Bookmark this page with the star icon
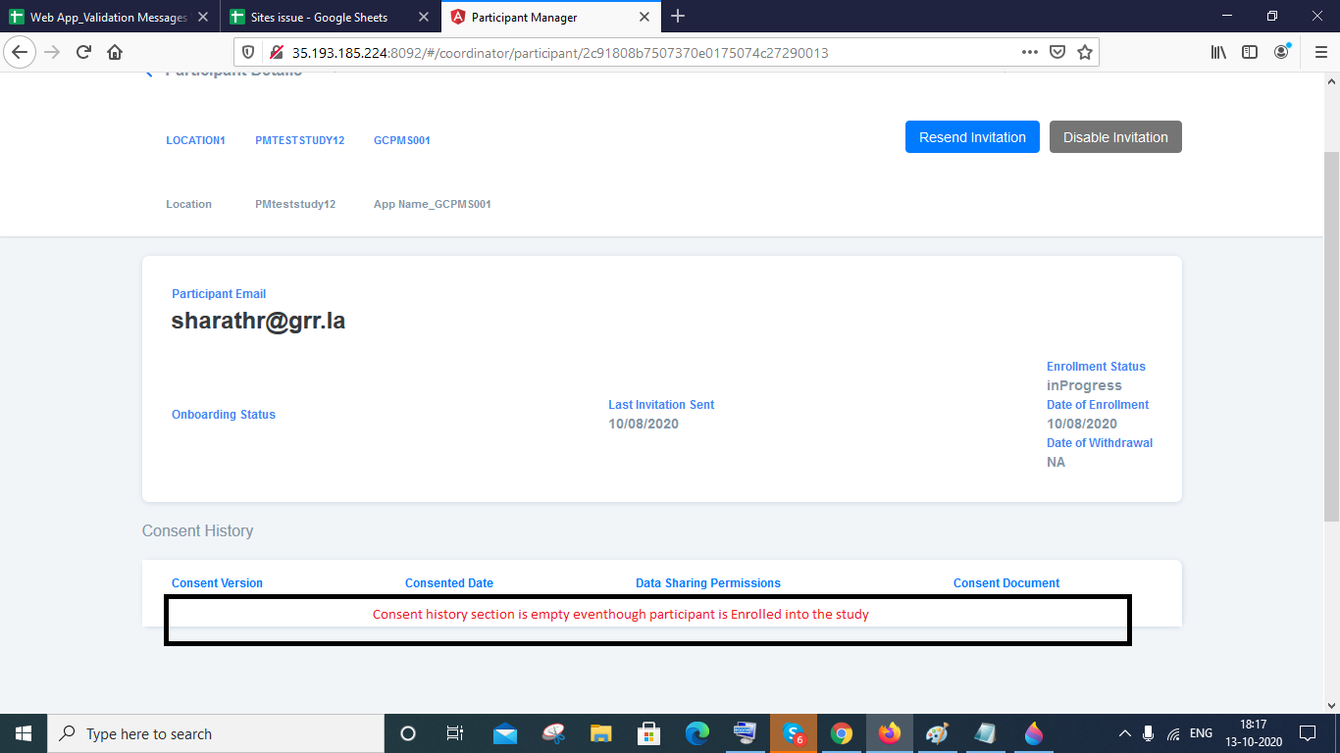Image resolution: width=1340 pixels, height=753 pixels. click(1085, 51)
